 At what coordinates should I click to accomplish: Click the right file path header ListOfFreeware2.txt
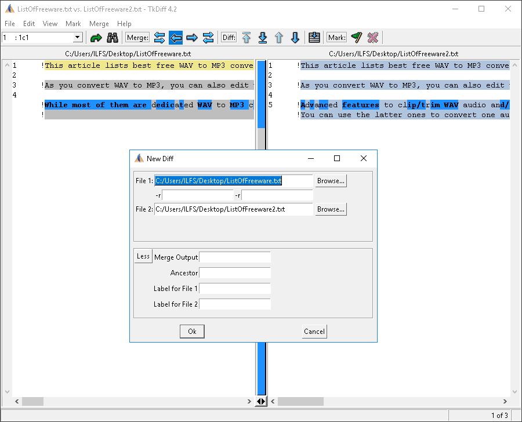(393, 54)
